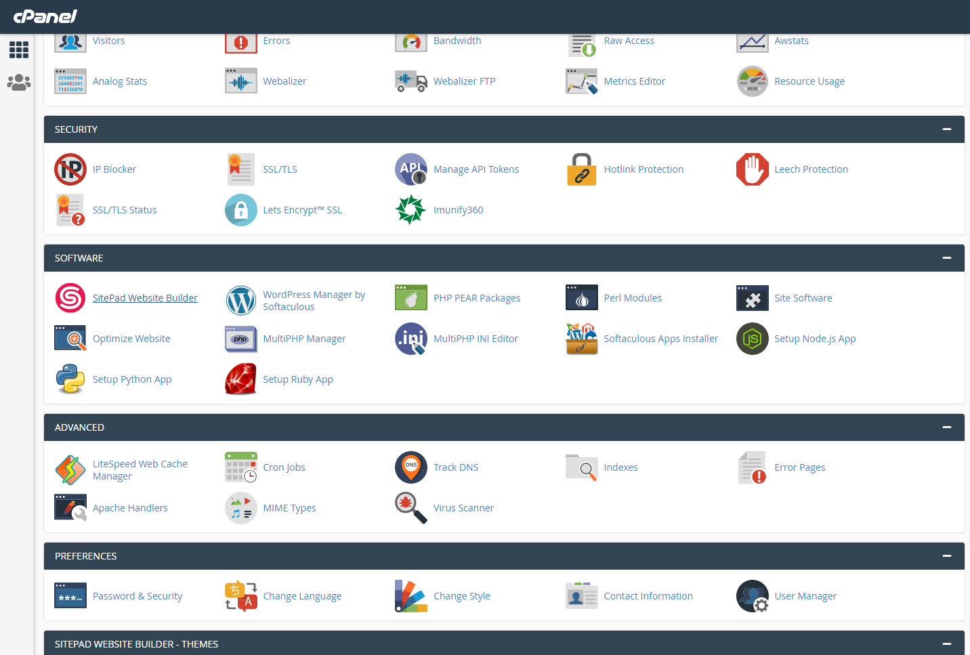Viewport: 970px width, 655px height.
Task: Click the Hotlink Protection padlock icon
Action: 582,169
